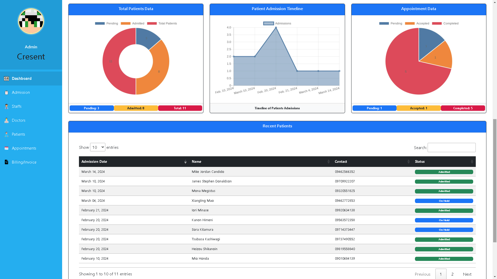Select the Billing/Invoice sidebar icon
The height and width of the screenshot is (279, 497).
pos(6,162)
